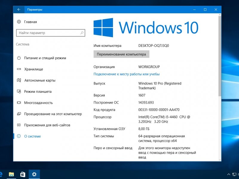Click the Переименование компьютера button
The width and height of the screenshot is (239, 179).
121,54
